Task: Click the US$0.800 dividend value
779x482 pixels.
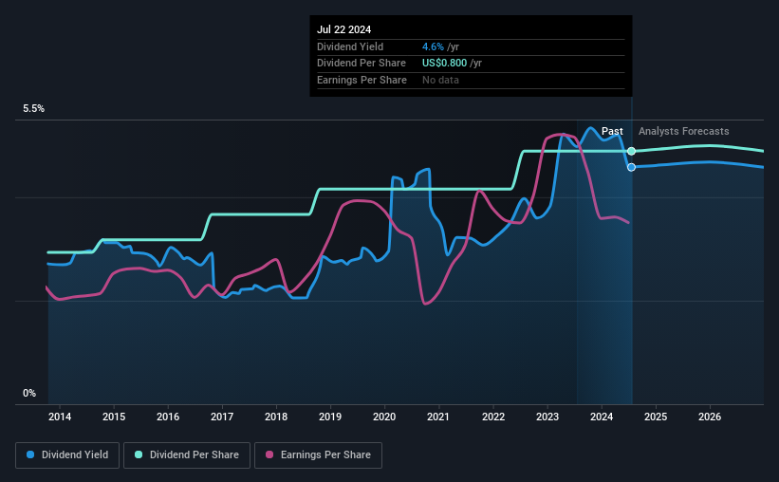Action: [445, 64]
